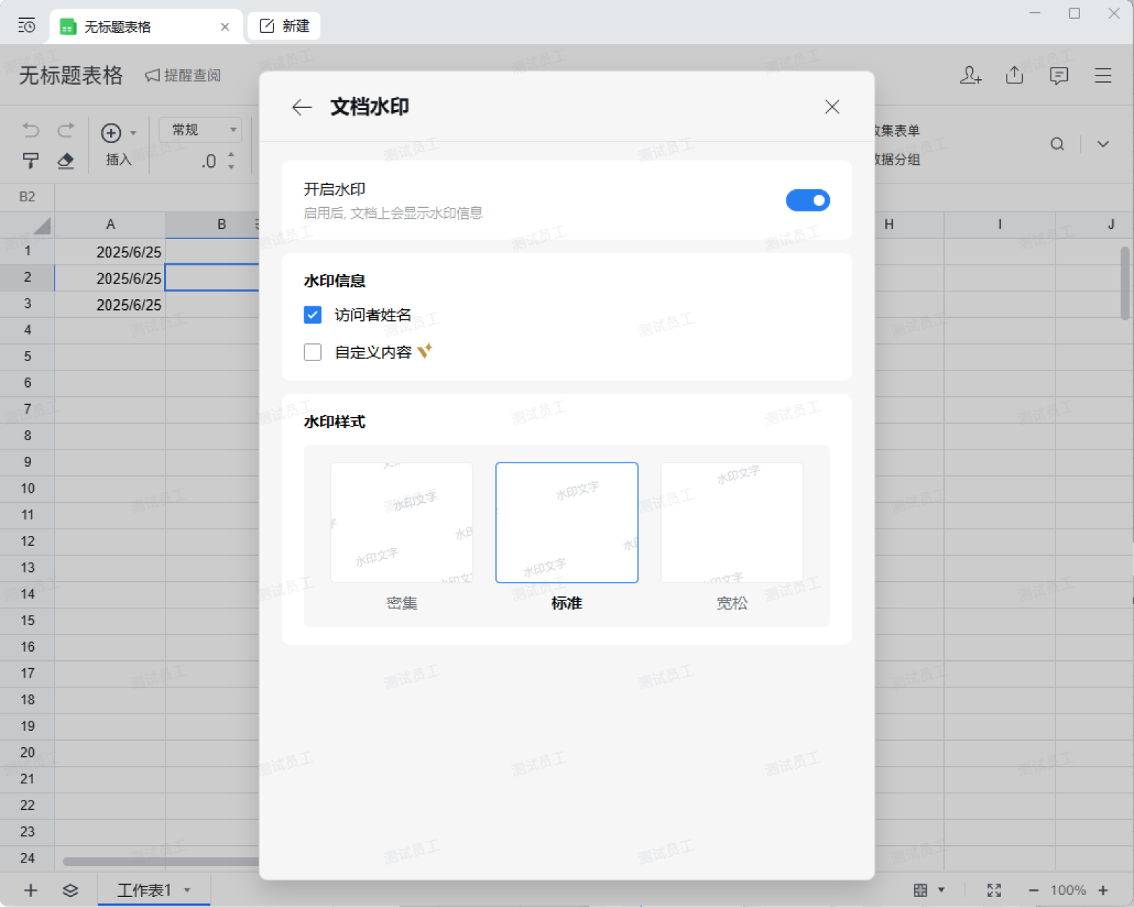This screenshot has height=907, width=1134.
Task: Open the comments icon in header
Action: [x=1058, y=76]
